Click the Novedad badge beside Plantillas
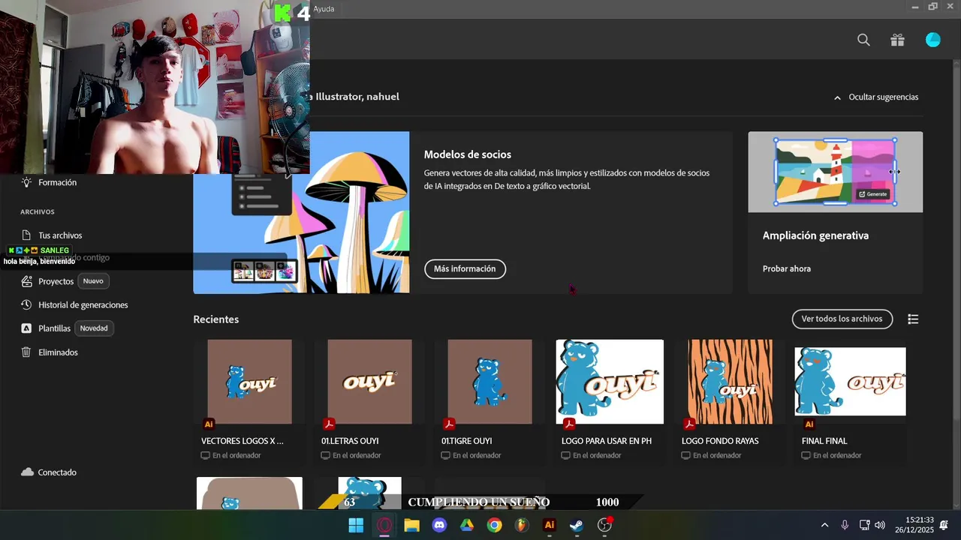The height and width of the screenshot is (540, 961). point(94,328)
